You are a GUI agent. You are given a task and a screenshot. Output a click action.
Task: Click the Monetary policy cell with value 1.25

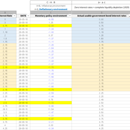(51, 22)
